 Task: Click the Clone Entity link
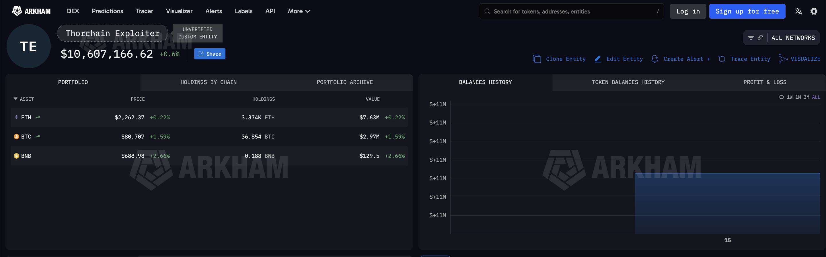pyautogui.click(x=566, y=59)
